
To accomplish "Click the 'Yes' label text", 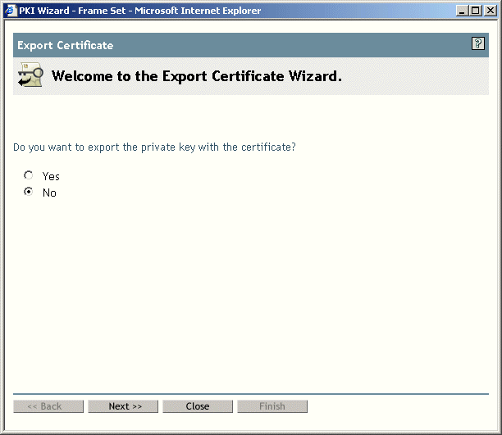I will [x=51, y=176].
